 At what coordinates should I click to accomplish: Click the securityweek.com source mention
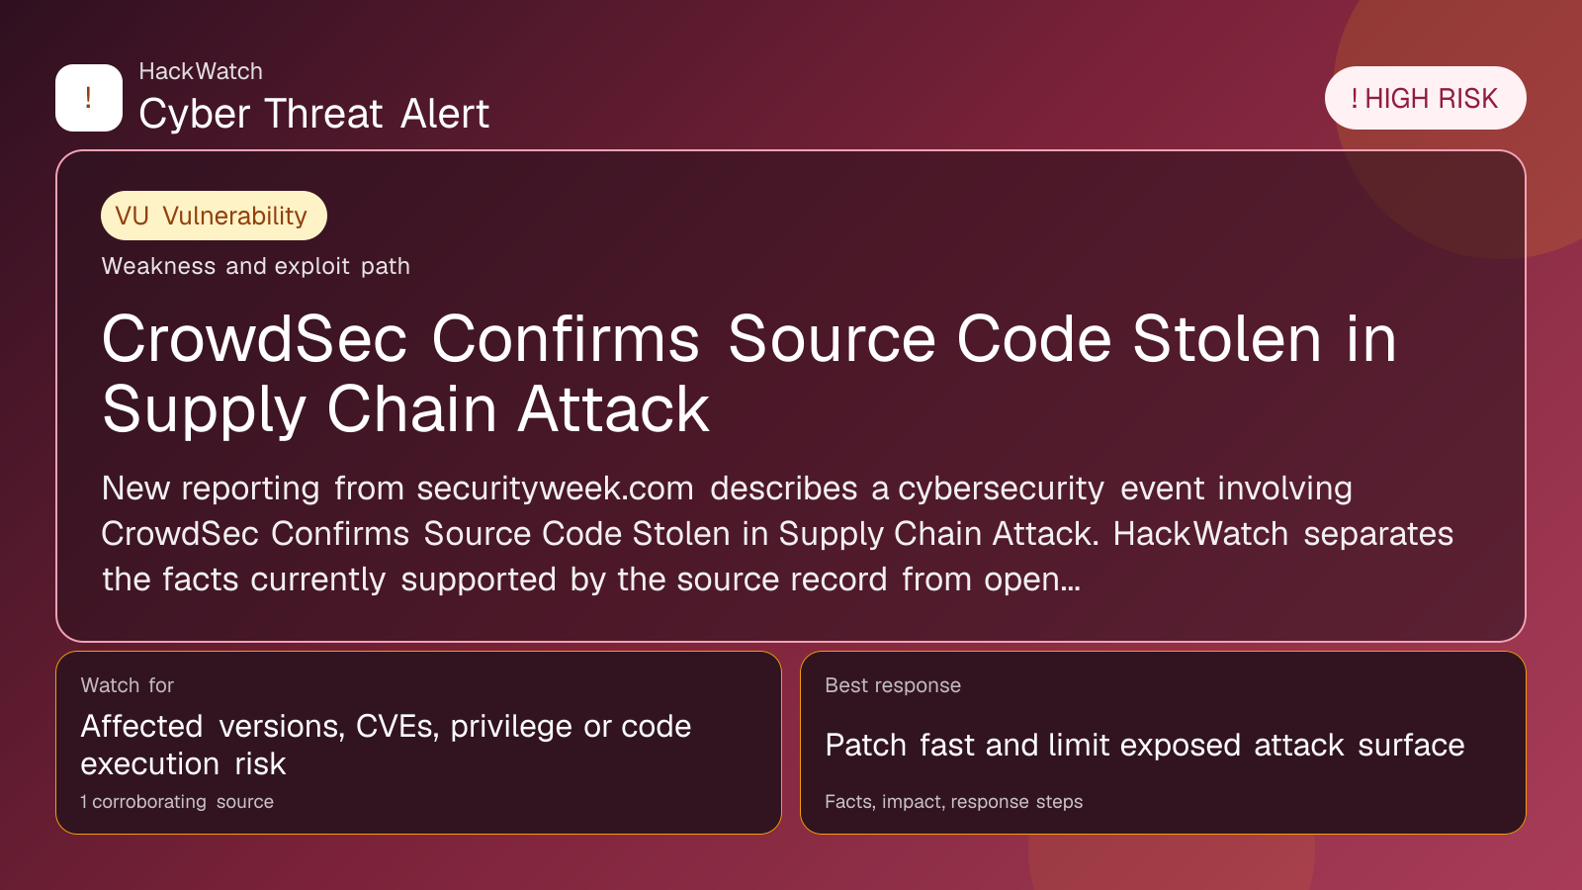point(555,489)
